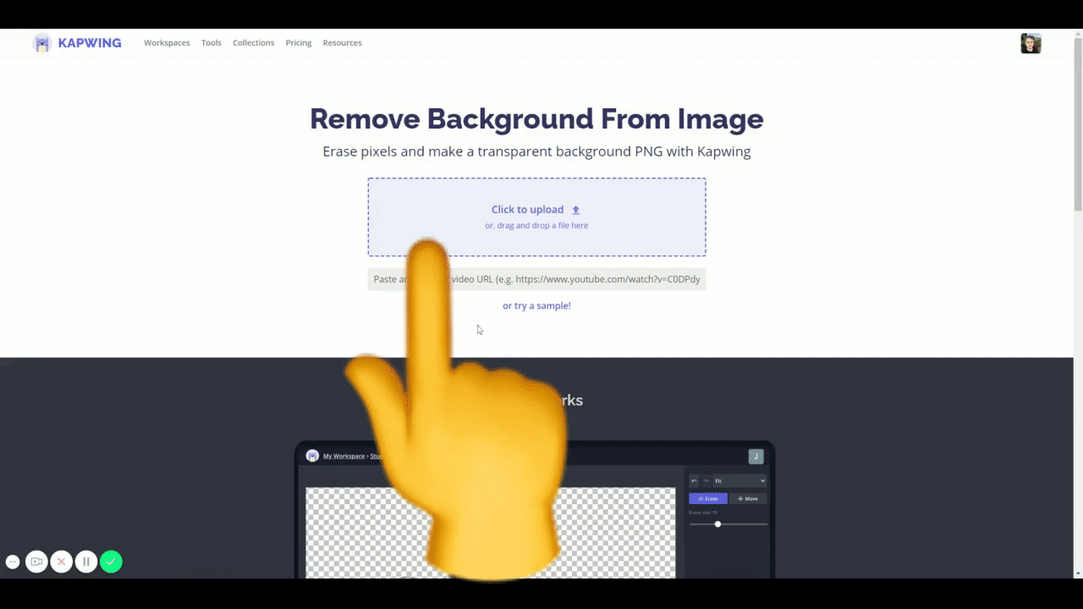Open the J avatar icon in the editor
The image size is (1083, 609).
click(756, 456)
